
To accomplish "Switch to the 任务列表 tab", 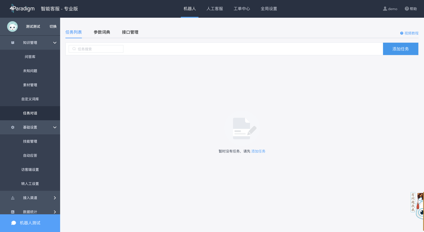I will point(74,32).
